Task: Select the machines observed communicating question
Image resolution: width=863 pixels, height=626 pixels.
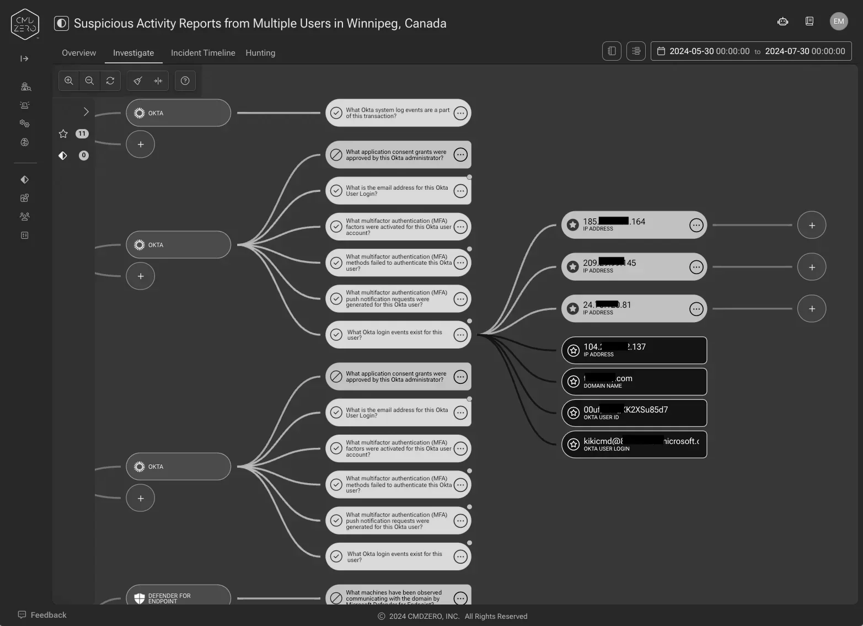Action: pos(398,595)
